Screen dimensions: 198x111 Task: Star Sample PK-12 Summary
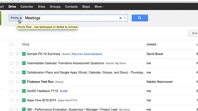17,54
